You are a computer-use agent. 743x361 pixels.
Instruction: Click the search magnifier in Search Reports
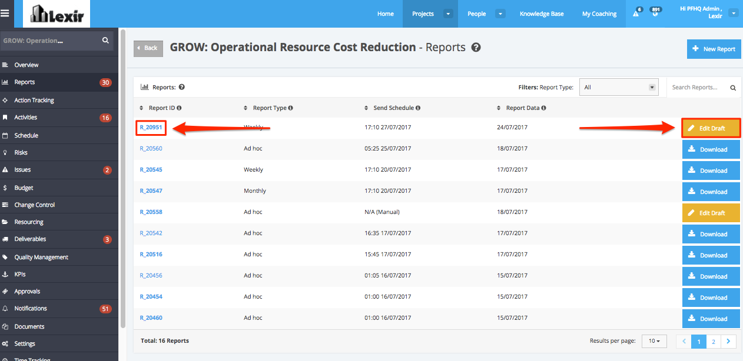(x=733, y=88)
